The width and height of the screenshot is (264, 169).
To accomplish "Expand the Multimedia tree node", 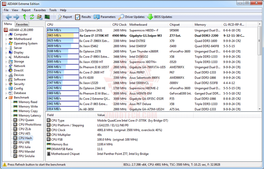I will point(6,57).
